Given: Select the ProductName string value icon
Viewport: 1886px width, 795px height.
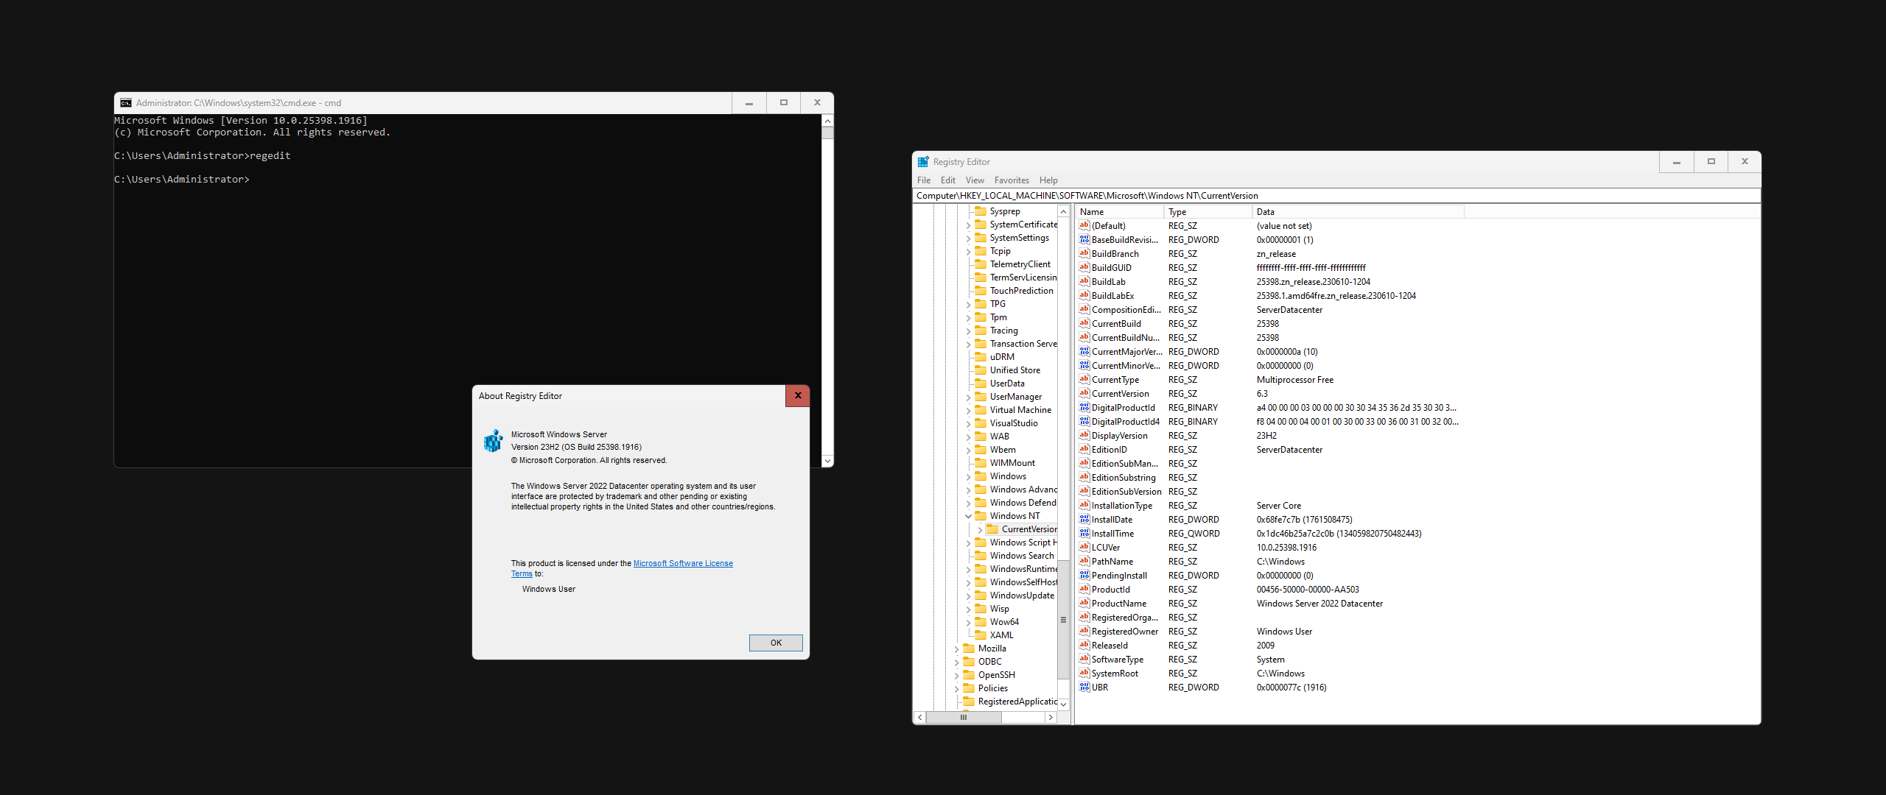Looking at the screenshot, I should [1084, 603].
